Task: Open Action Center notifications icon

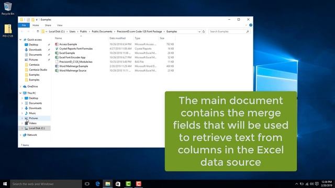Action: pyautogui.click(x=317, y=184)
